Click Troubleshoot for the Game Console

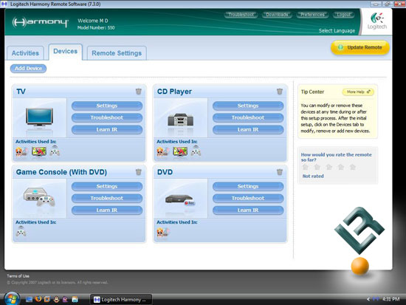pyautogui.click(x=107, y=198)
